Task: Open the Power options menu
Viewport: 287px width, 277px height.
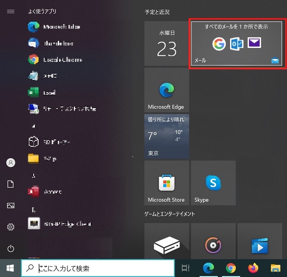Action: coord(11,248)
